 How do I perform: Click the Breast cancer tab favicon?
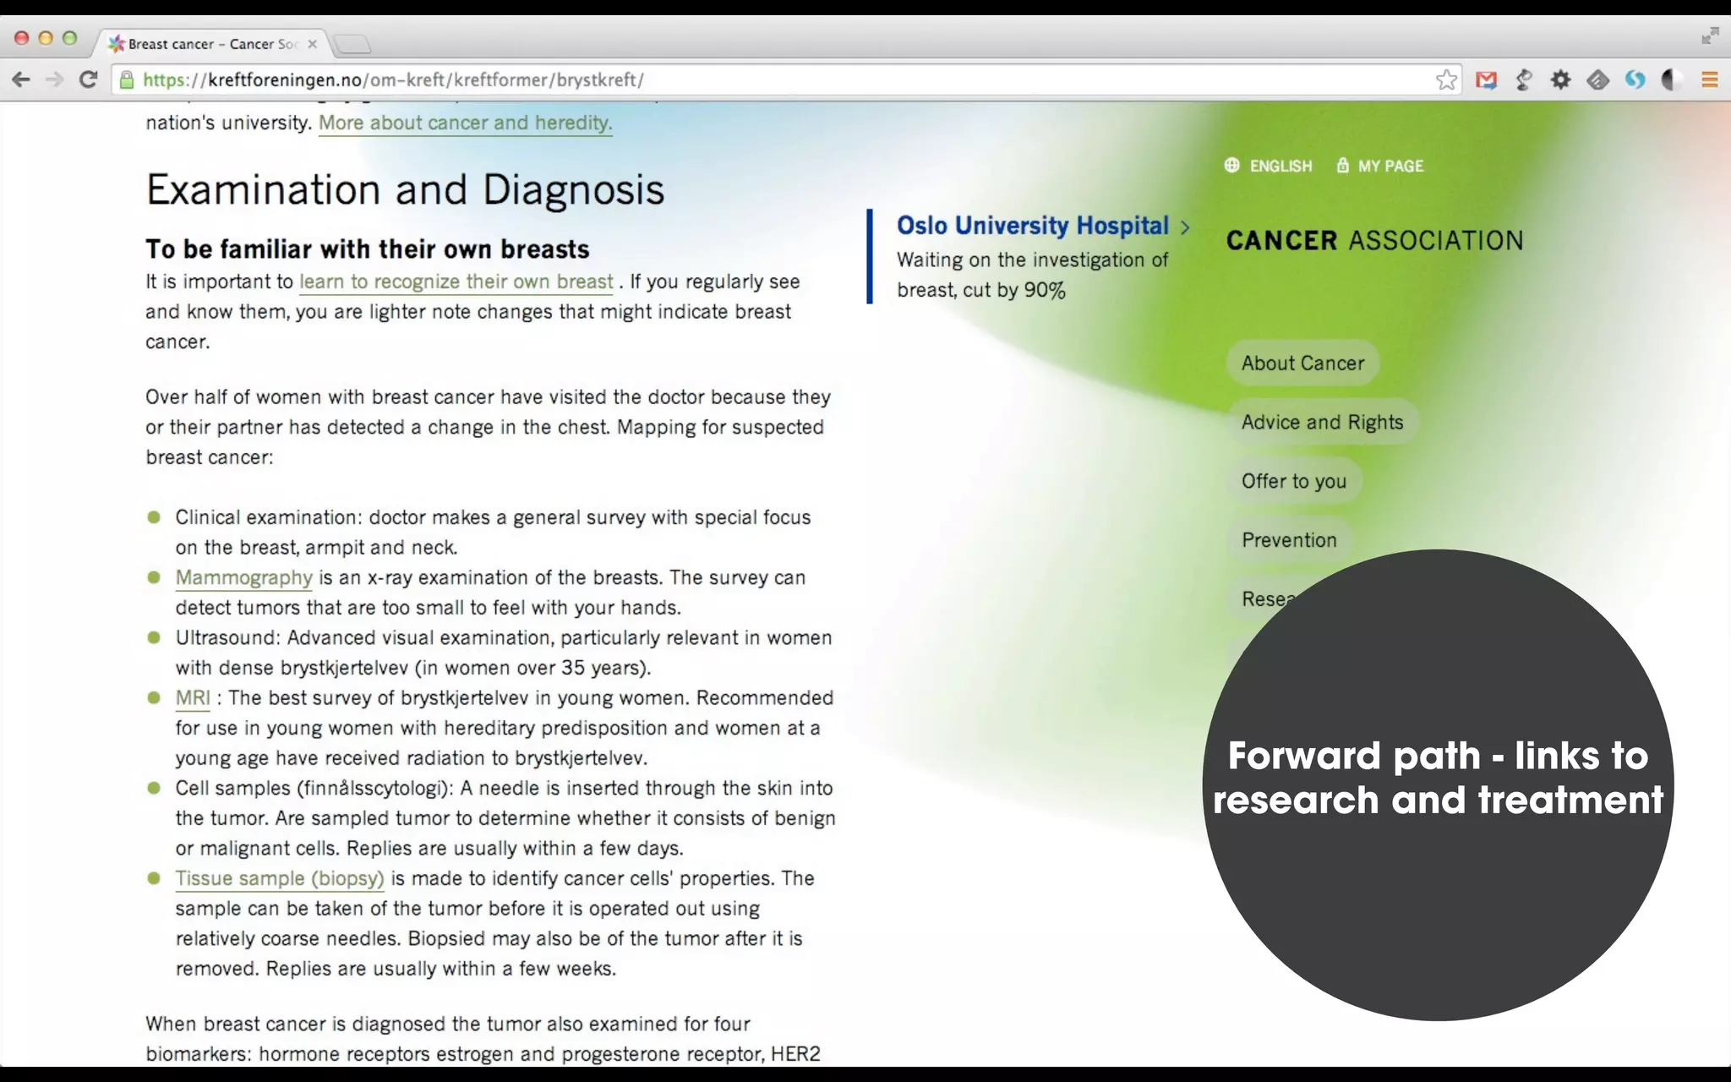tap(117, 44)
